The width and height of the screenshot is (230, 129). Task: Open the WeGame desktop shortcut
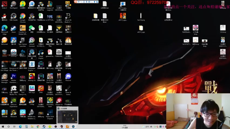[x=14, y=114]
